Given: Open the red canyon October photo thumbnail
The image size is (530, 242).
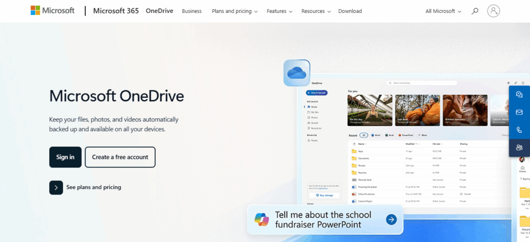Looking at the screenshot, I should pos(465,110).
